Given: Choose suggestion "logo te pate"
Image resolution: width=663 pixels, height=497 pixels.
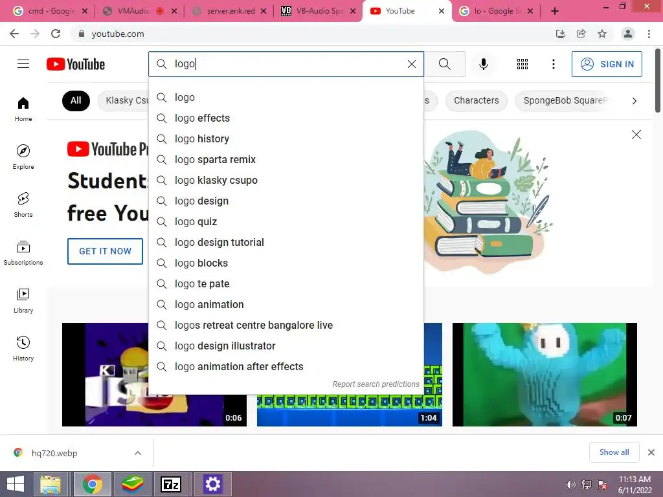Looking at the screenshot, I should pyautogui.click(x=286, y=283).
